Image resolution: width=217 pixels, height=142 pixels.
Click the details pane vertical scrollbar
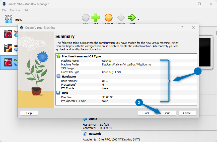(x=216, y=33)
